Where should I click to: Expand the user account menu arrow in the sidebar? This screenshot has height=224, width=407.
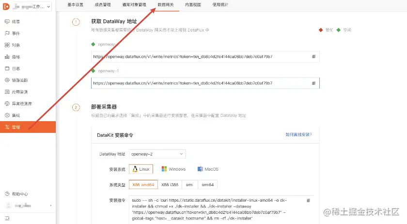[50, 206]
